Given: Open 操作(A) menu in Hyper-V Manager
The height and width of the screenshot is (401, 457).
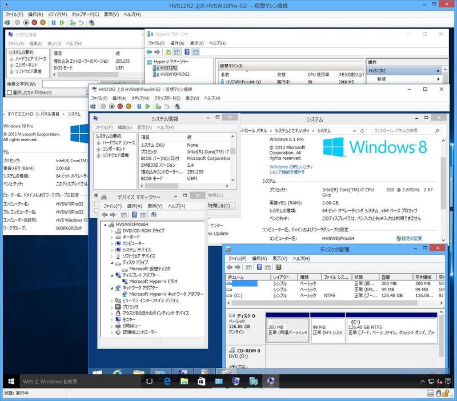Looking at the screenshot, I should tap(177, 43).
